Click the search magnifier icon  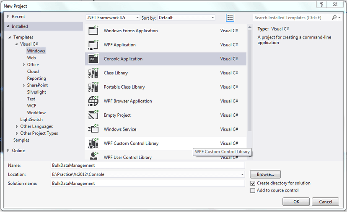tap(334, 18)
